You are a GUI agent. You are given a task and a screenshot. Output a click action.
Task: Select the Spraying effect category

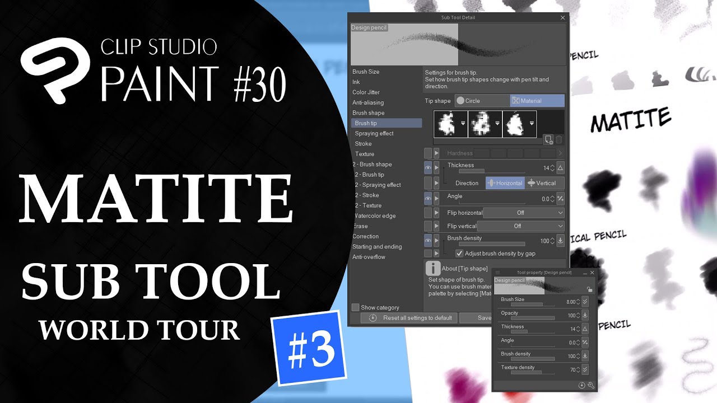point(374,133)
